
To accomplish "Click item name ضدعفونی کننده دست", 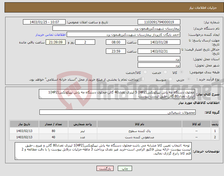I will click(x=139, y=137).
